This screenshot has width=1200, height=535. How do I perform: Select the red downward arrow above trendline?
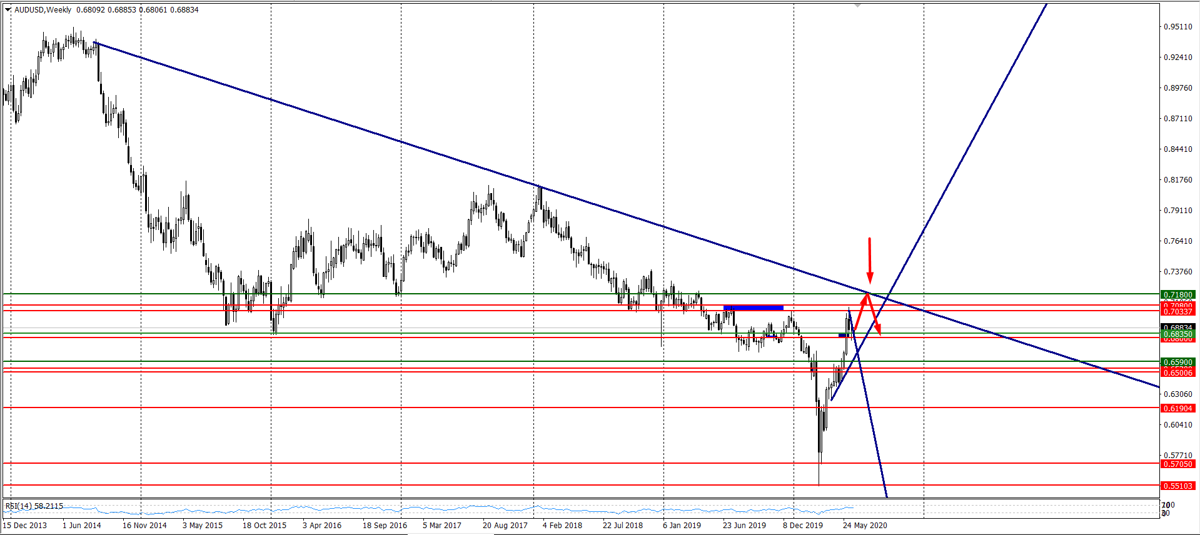pos(869,259)
